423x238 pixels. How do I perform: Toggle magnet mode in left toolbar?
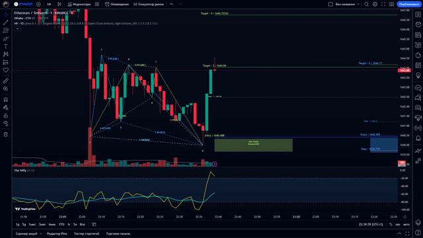pyautogui.click(x=6, y=99)
